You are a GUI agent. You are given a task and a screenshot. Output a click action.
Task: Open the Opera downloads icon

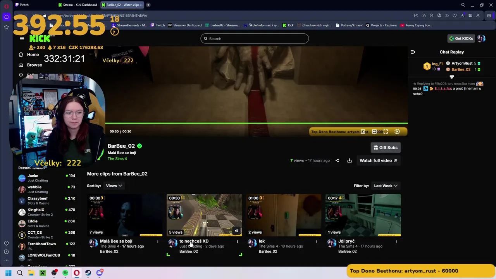pos(462,15)
